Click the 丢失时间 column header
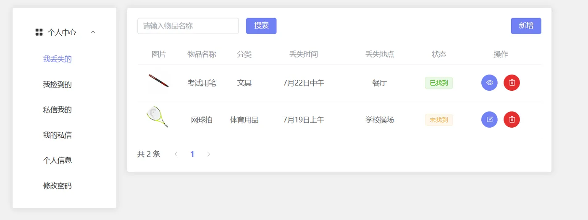Viewport: 588px width, 220px height. 304,54
